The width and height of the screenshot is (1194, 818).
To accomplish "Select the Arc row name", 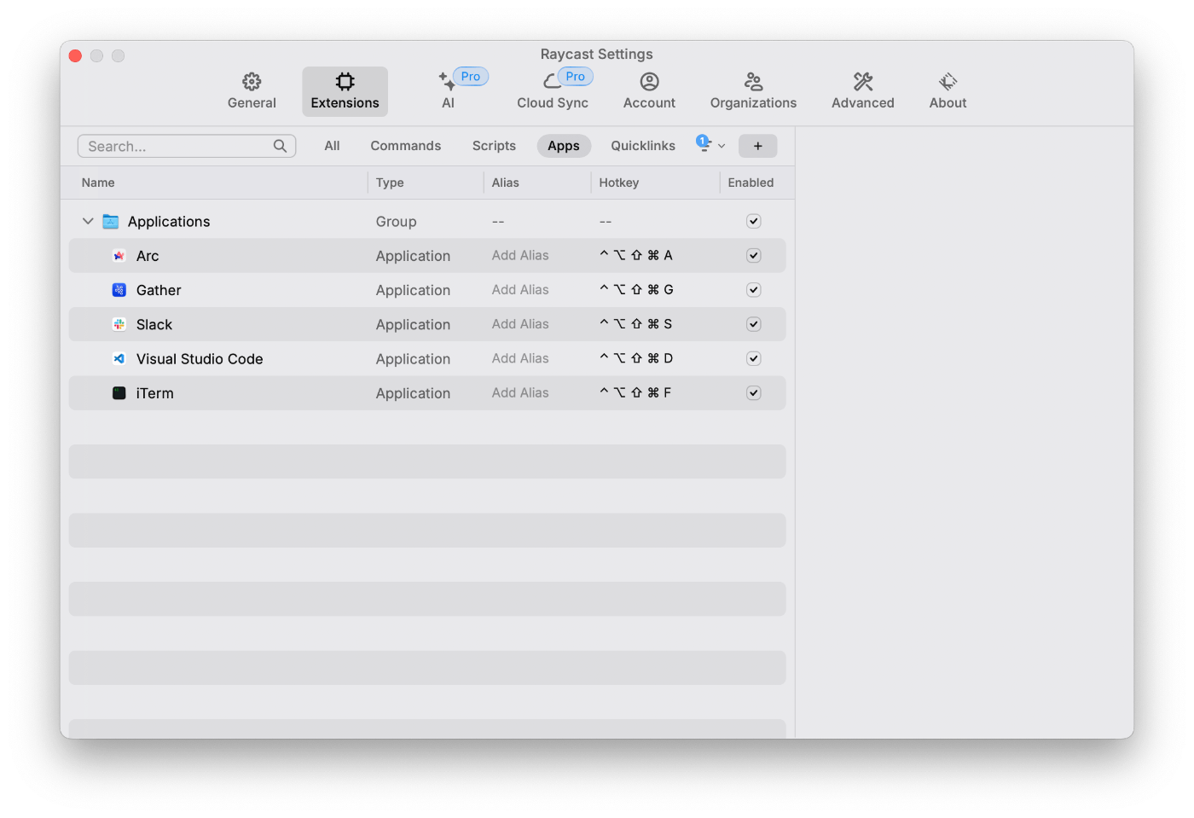I will [148, 256].
